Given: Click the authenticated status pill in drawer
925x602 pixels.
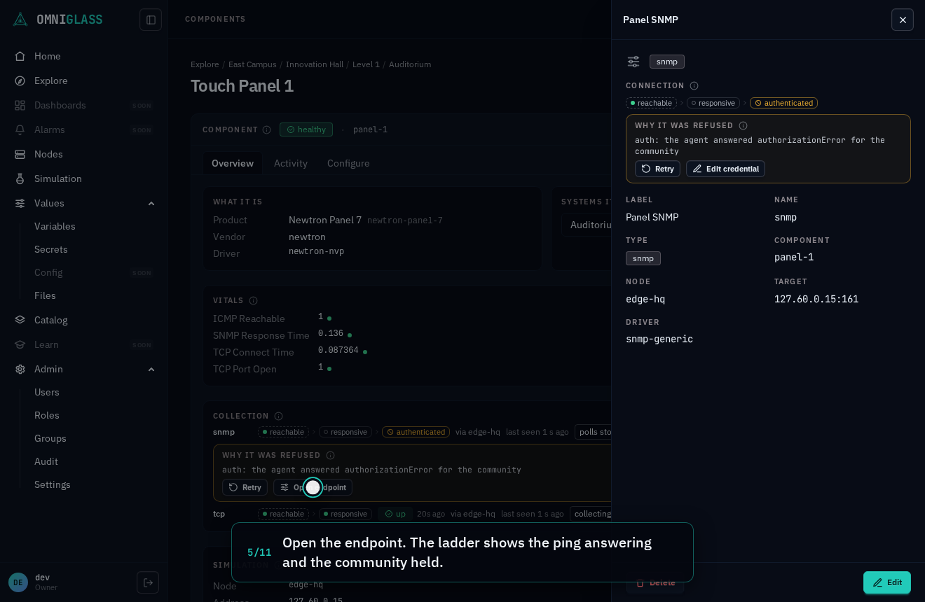Looking at the screenshot, I should [x=783, y=103].
